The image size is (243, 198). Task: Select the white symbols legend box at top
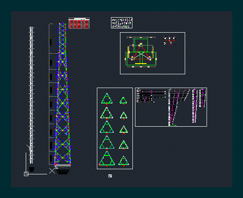122,23
